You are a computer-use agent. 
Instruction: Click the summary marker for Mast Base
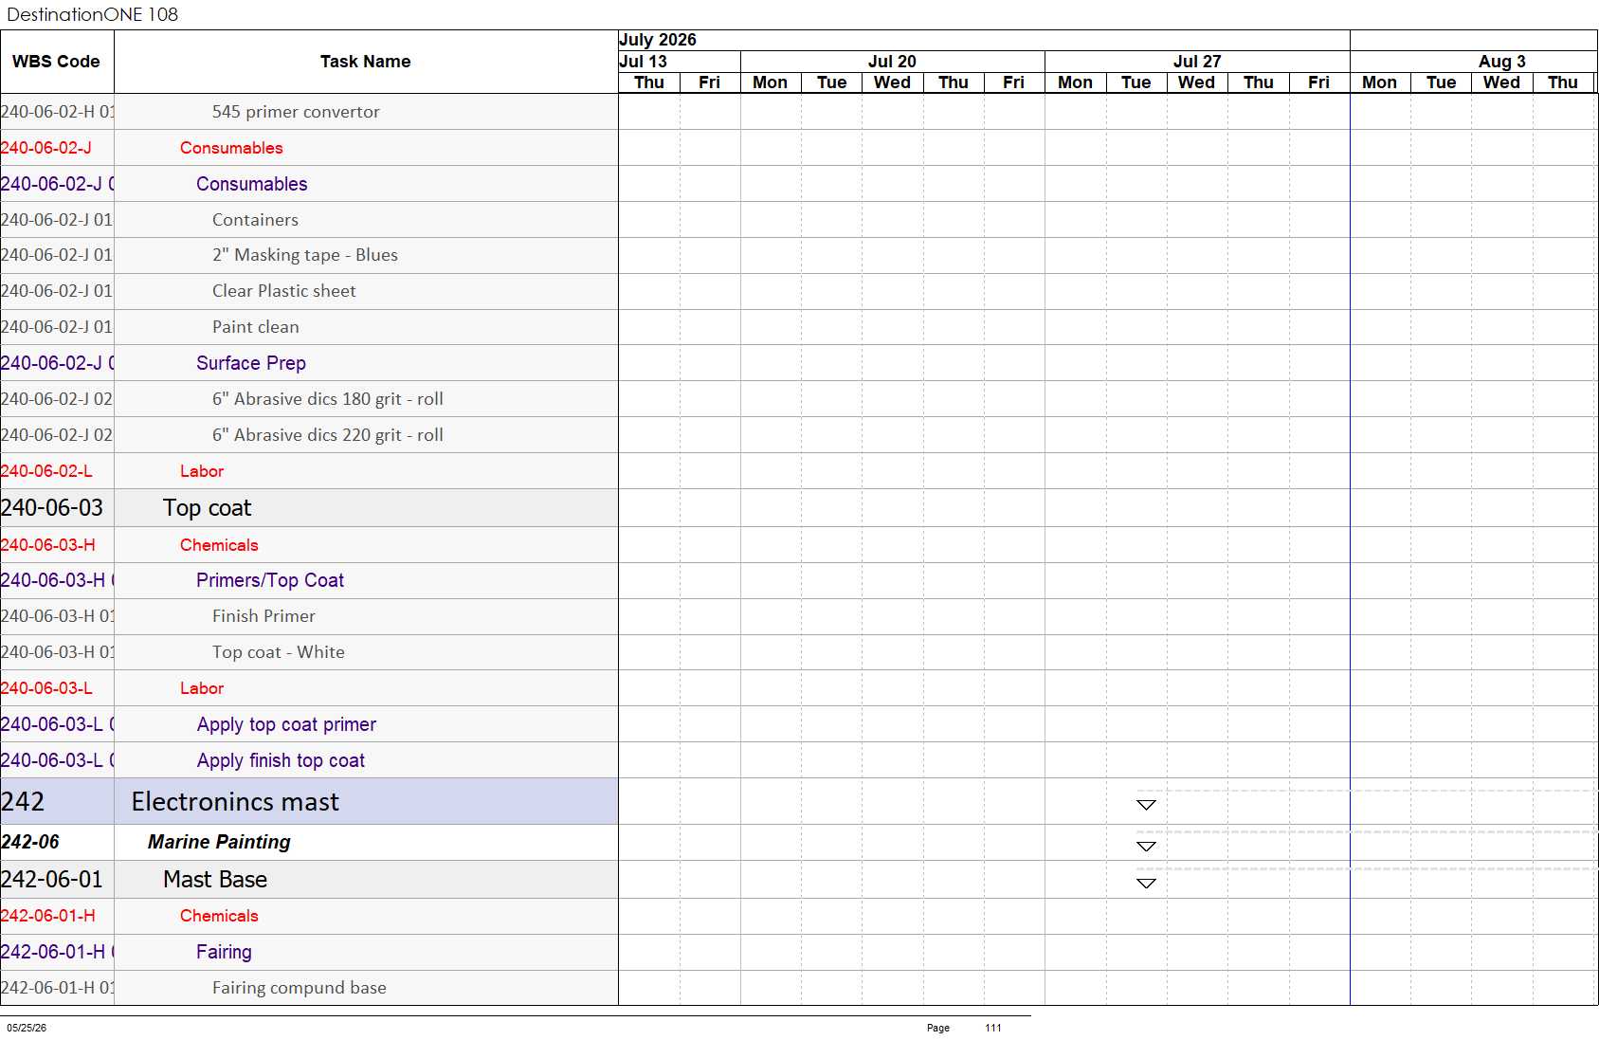point(1146,884)
